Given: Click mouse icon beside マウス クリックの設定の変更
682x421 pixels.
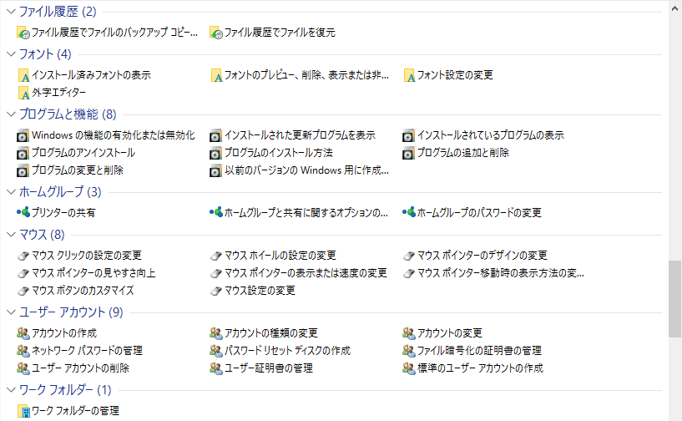Looking at the screenshot, I should (x=23, y=256).
